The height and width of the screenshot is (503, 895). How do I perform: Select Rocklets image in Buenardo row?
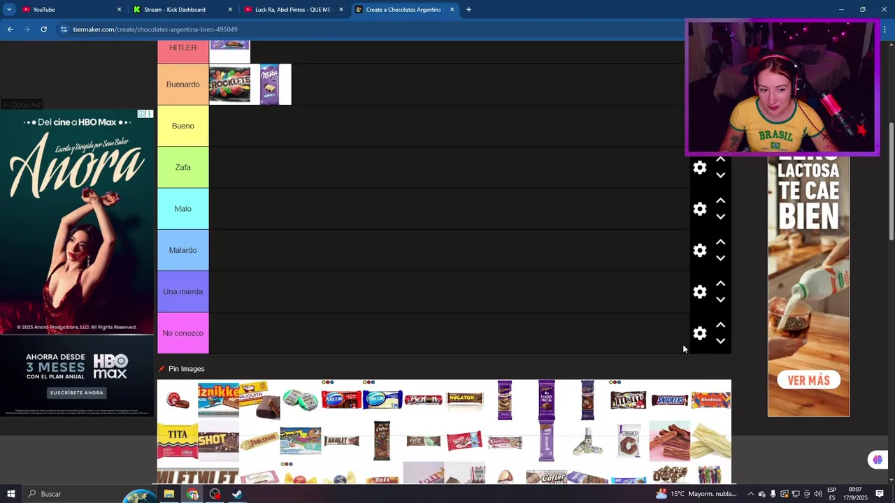pos(229,85)
